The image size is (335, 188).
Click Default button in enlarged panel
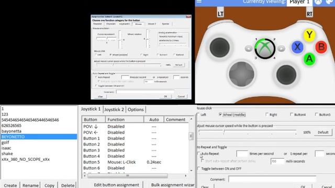(323, 132)
